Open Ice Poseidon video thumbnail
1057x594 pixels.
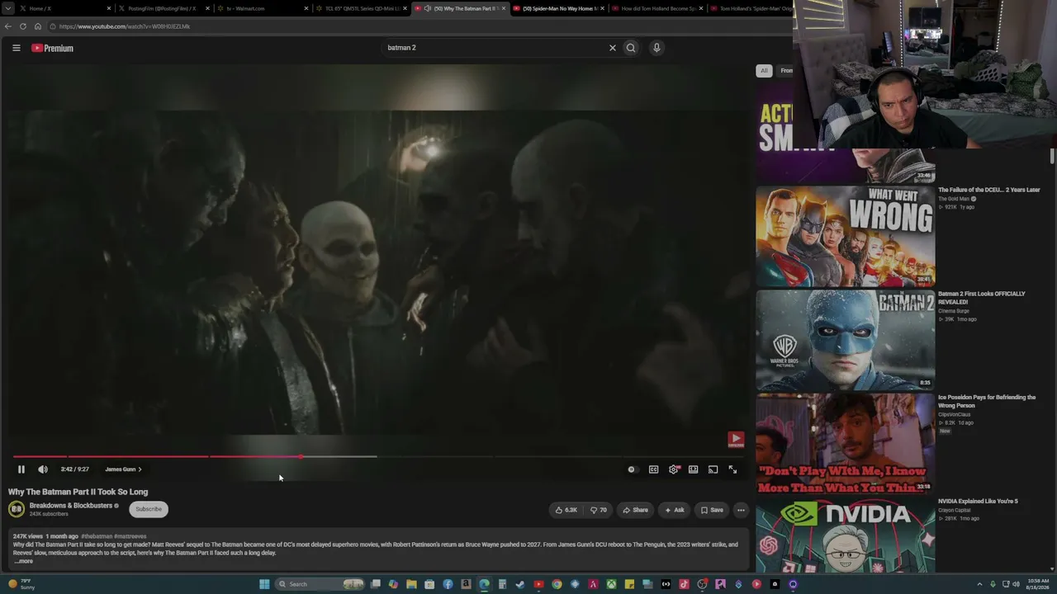[x=846, y=443]
